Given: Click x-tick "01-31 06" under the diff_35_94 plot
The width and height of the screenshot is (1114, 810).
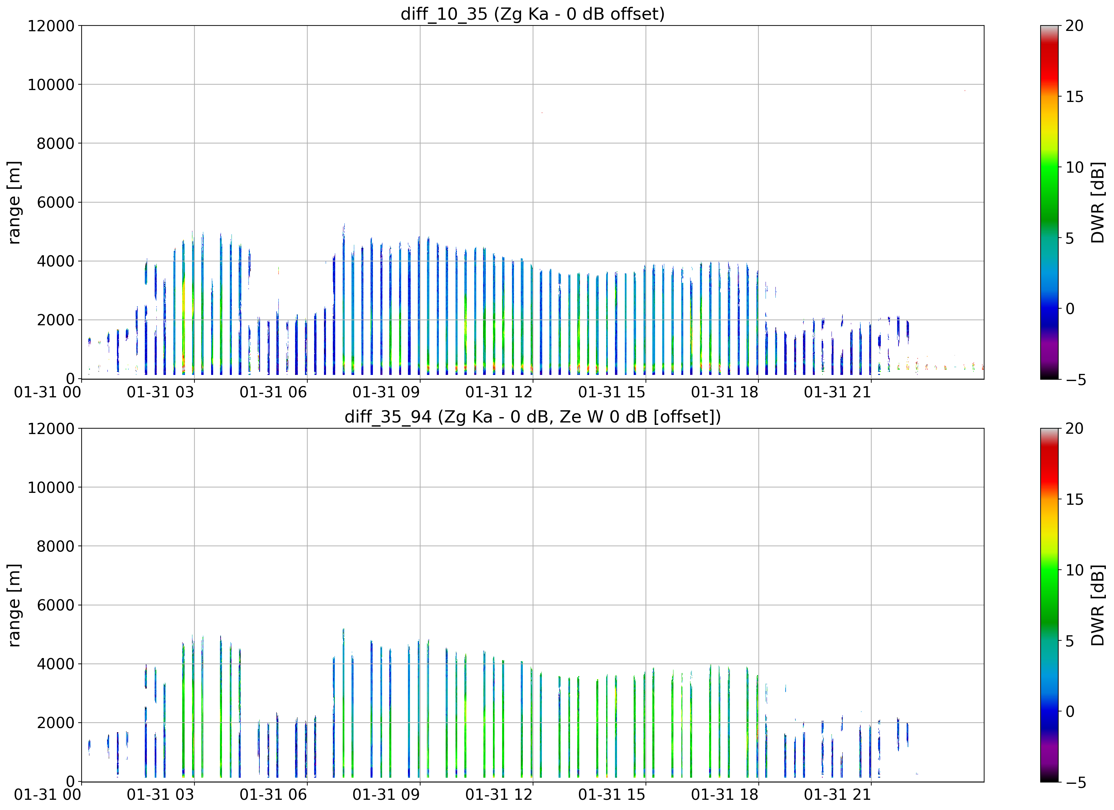Looking at the screenshot, I should [x=273, y=795].
